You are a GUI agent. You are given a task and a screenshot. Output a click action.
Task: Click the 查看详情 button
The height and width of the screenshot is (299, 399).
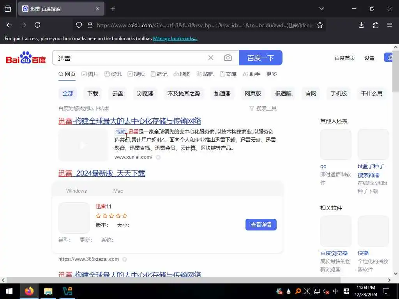pyautogui.click(x=261, y=225)
